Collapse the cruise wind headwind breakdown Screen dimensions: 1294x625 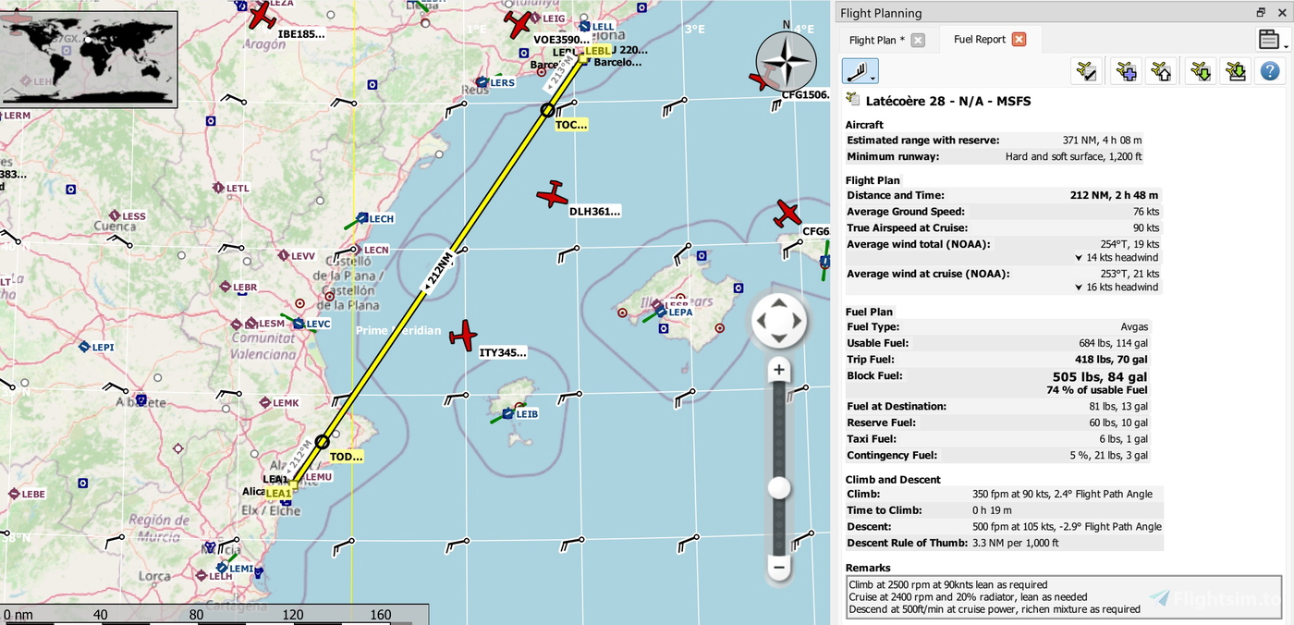coord(1079,287)
